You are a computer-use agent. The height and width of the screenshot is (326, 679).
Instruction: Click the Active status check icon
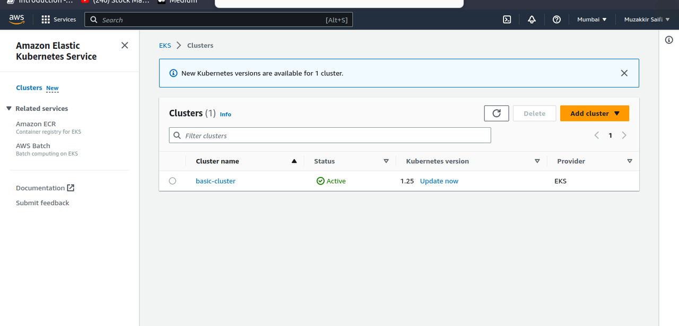click(320, 181)
